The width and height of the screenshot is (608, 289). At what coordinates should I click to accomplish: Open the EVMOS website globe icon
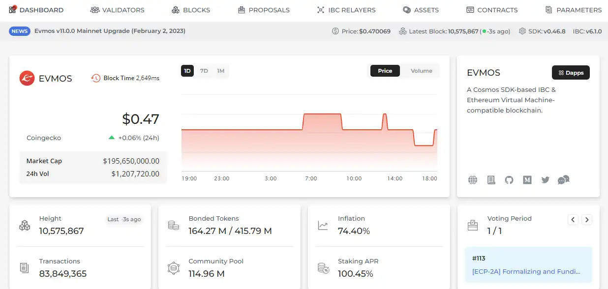tap(473, 180)
